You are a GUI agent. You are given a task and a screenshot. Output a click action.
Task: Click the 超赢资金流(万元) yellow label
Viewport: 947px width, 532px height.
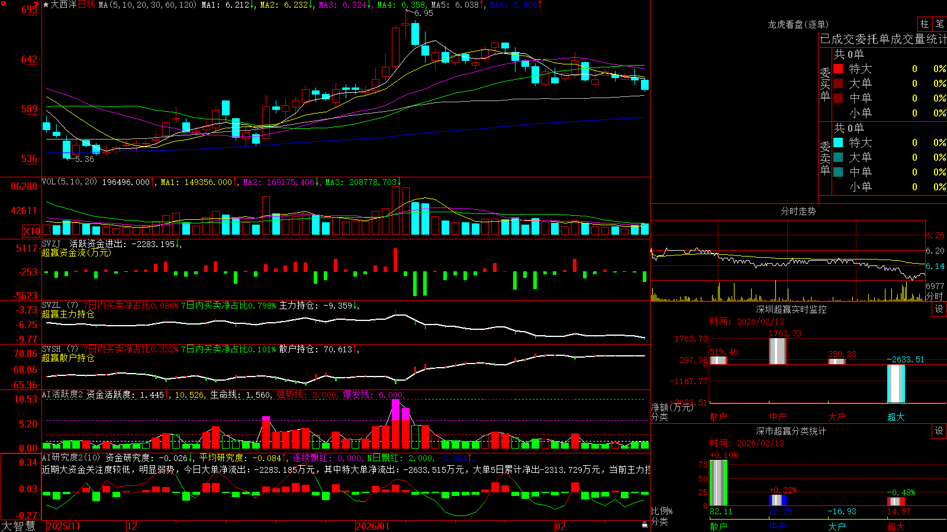coord(76,252)
